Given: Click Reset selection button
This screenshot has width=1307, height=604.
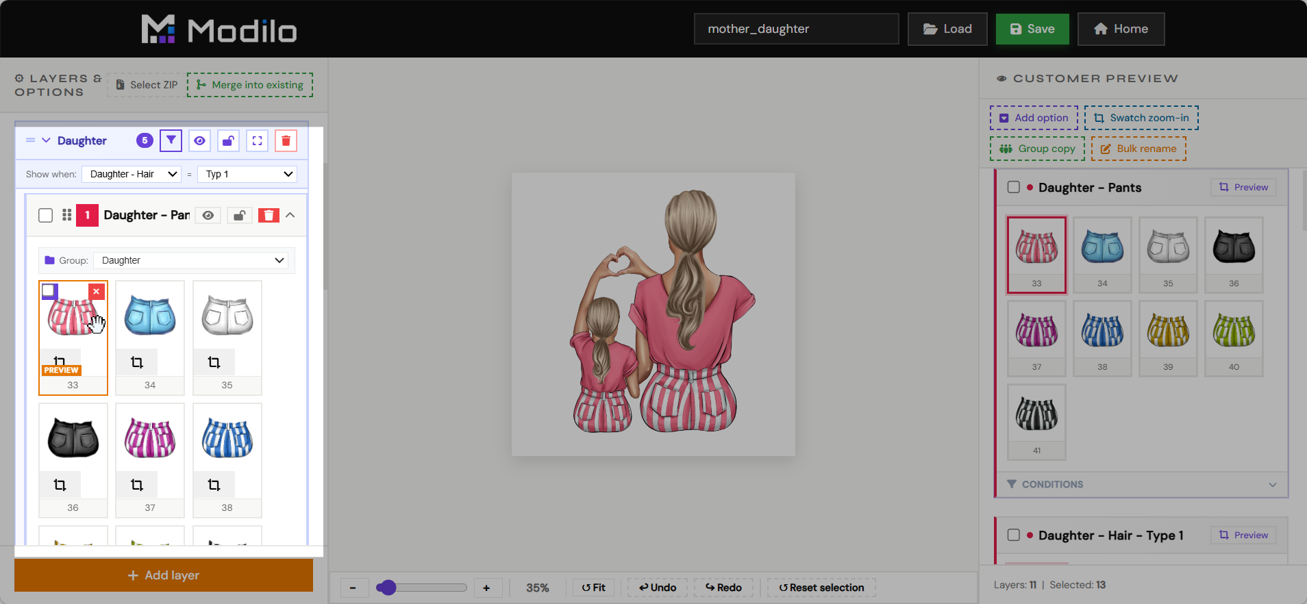Looking at the screenshot, I should [x=821, y=588].
